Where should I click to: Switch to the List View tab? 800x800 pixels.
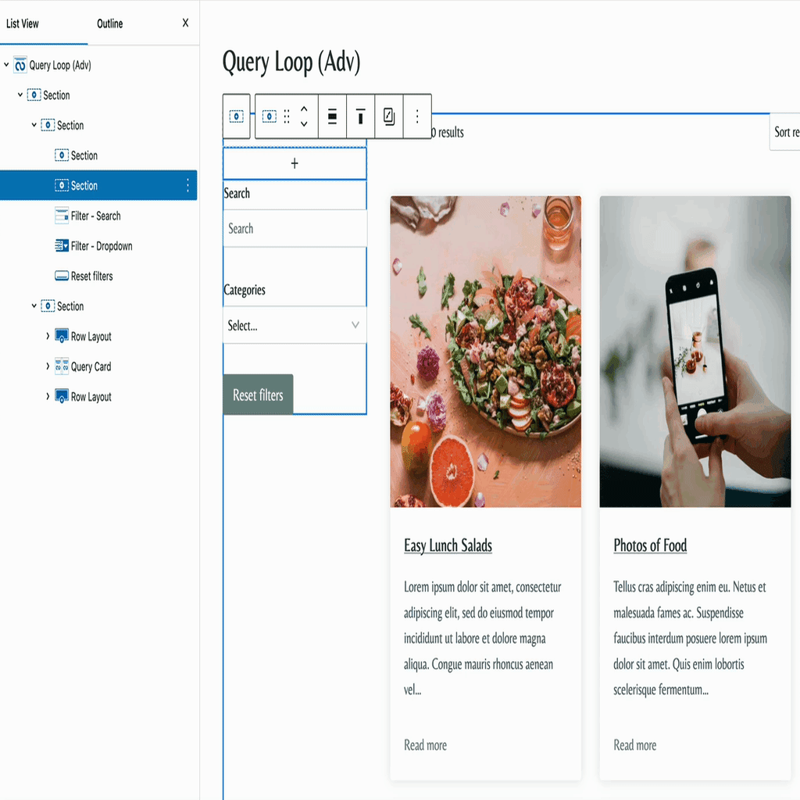pyautogui.click(x=23, y=23)
